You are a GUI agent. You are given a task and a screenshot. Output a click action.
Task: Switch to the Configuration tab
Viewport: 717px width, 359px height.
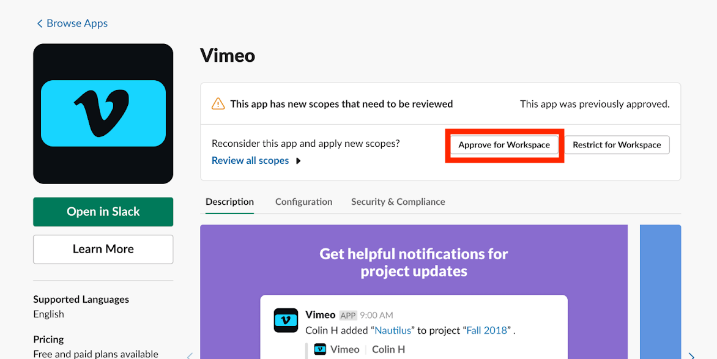[x=303, y=202]
